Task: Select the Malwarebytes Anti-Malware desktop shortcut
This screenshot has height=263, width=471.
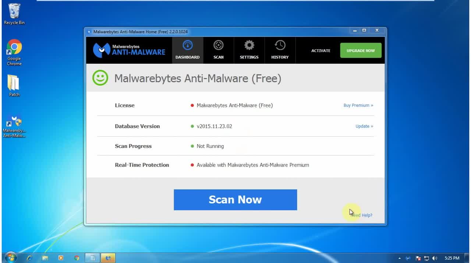Action: (14, 127)
